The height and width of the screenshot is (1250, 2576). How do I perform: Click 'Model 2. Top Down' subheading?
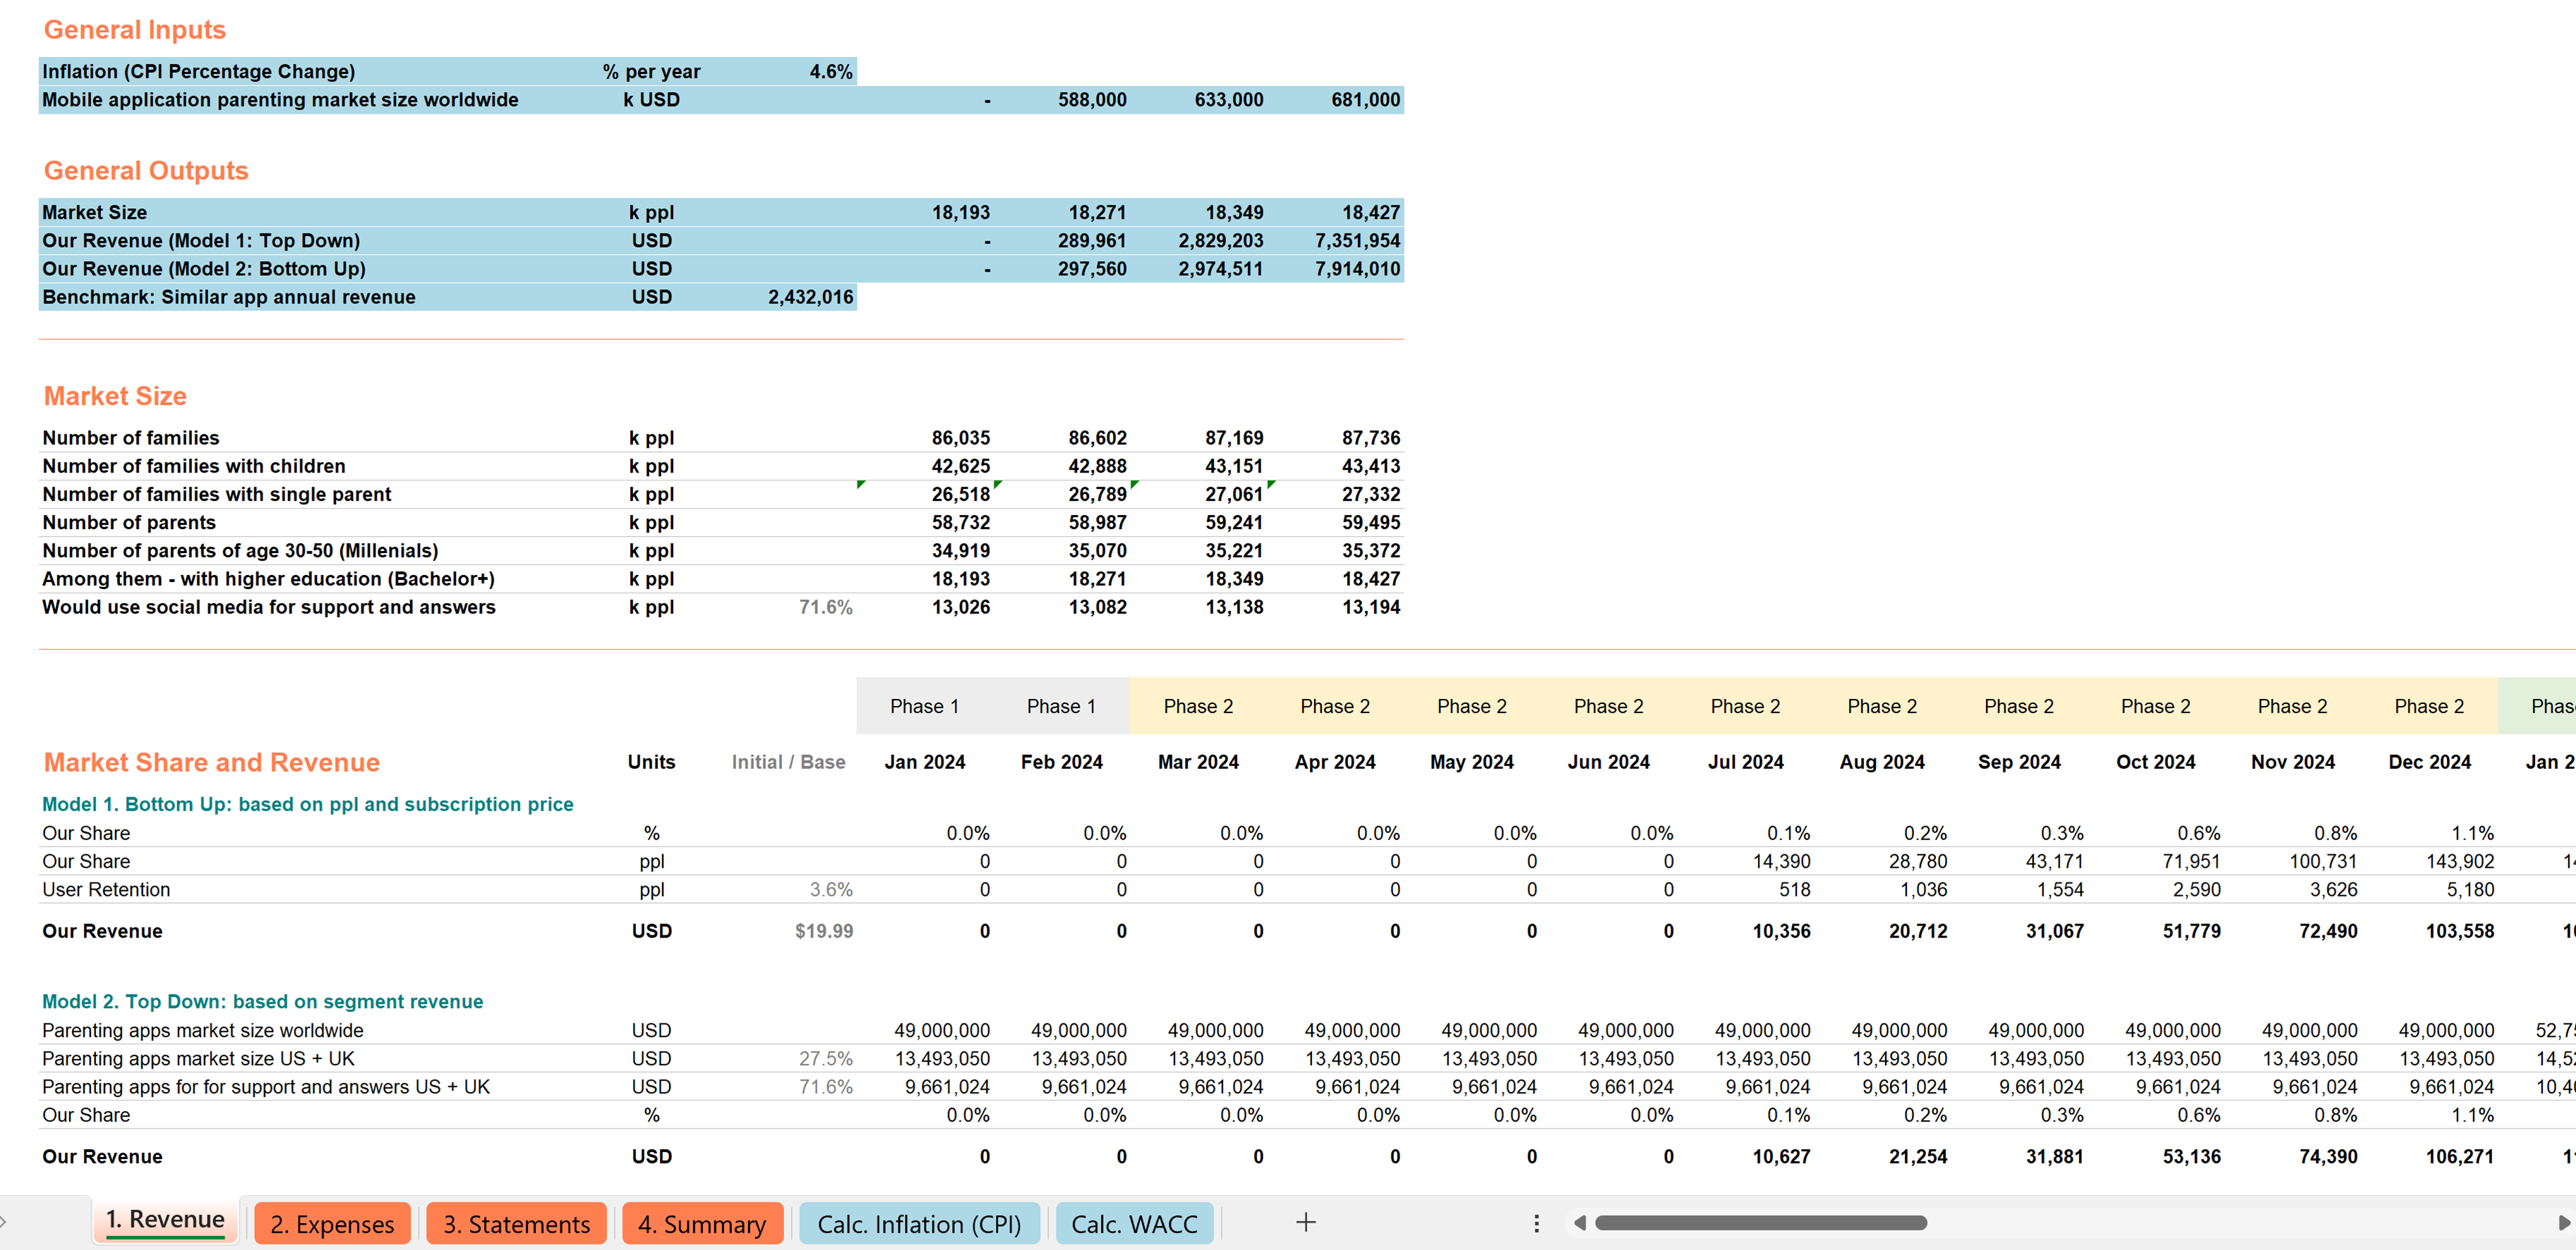click(x=262, y=1001)
